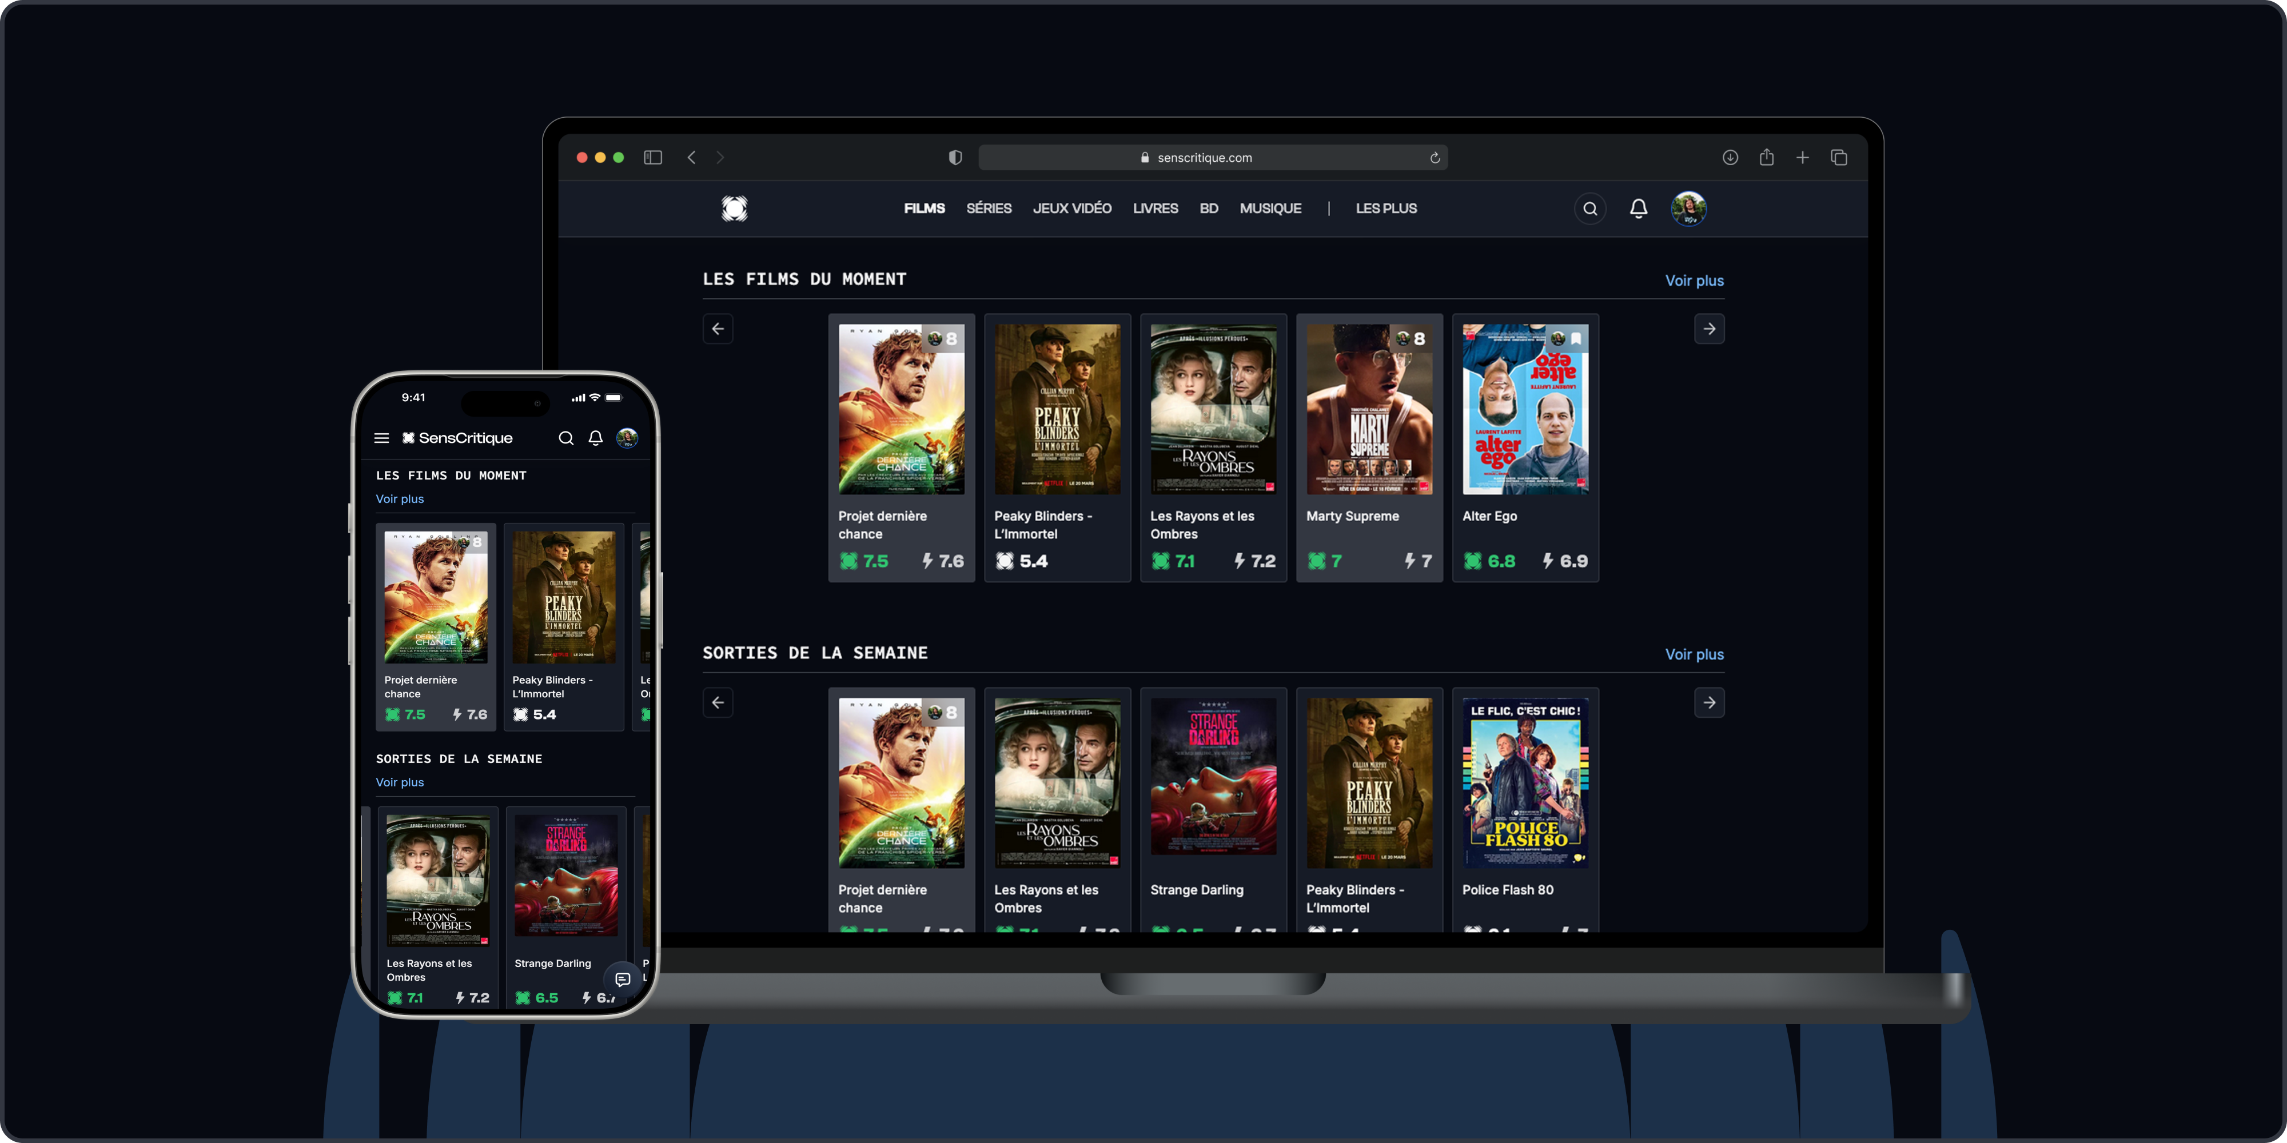The width and height of the screenshot is (2287, 1143).
Task: Click the Safari sidebar toggle icon
Action: point(652,157)
